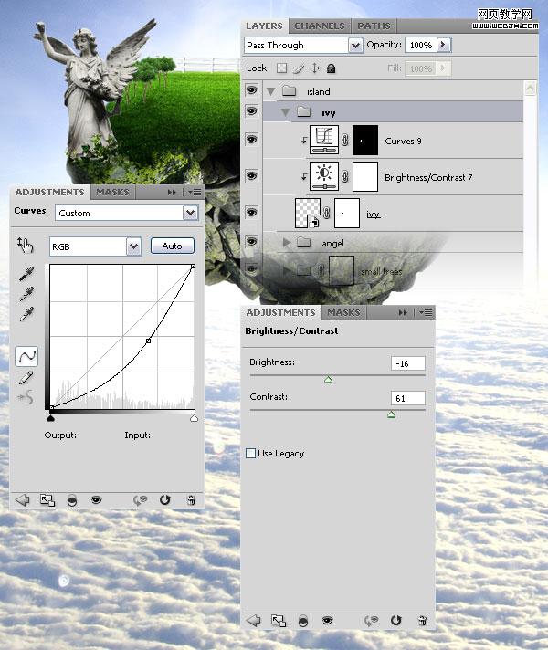Toggle visibility of Brightness/Contrast 7 layer
This screenshot has height=650, width=548.
(251, 176)
